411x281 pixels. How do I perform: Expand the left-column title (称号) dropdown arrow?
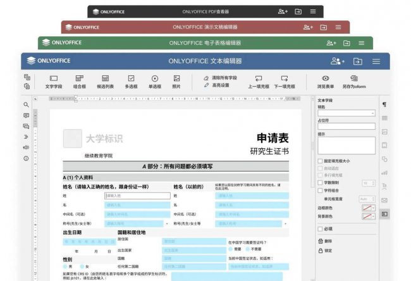click(167, 224)
